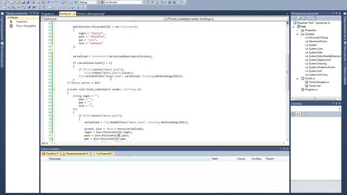This screenshot has width=347, height=195.
Task: Collapse the Form1_Load method outline in editor
Action: (54, 89)
